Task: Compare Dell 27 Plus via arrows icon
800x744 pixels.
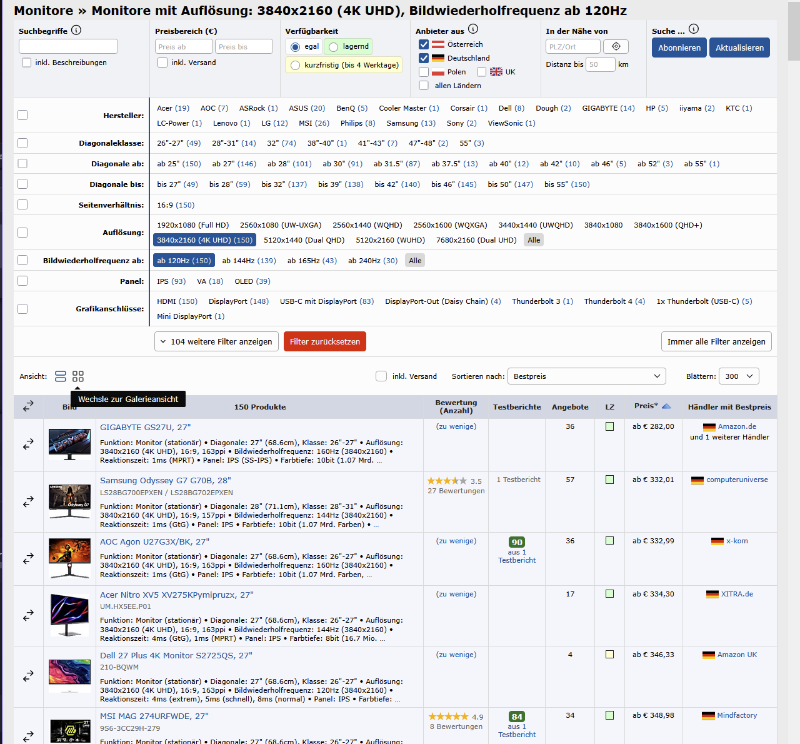Action: [28, 676]
